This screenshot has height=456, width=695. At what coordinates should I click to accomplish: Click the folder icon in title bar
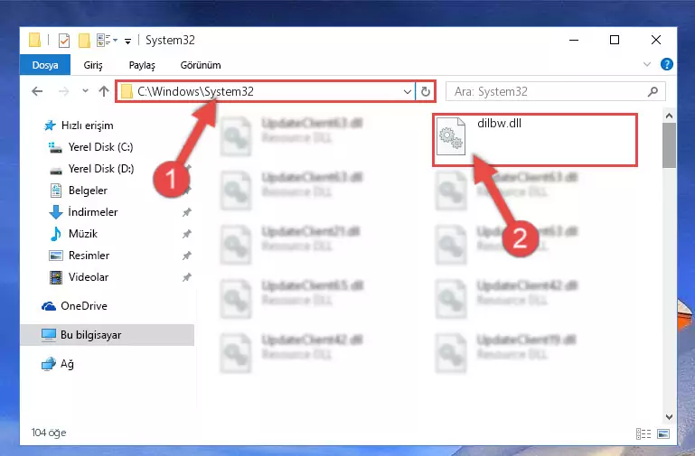pyautogui.click(x=35, y=40)
